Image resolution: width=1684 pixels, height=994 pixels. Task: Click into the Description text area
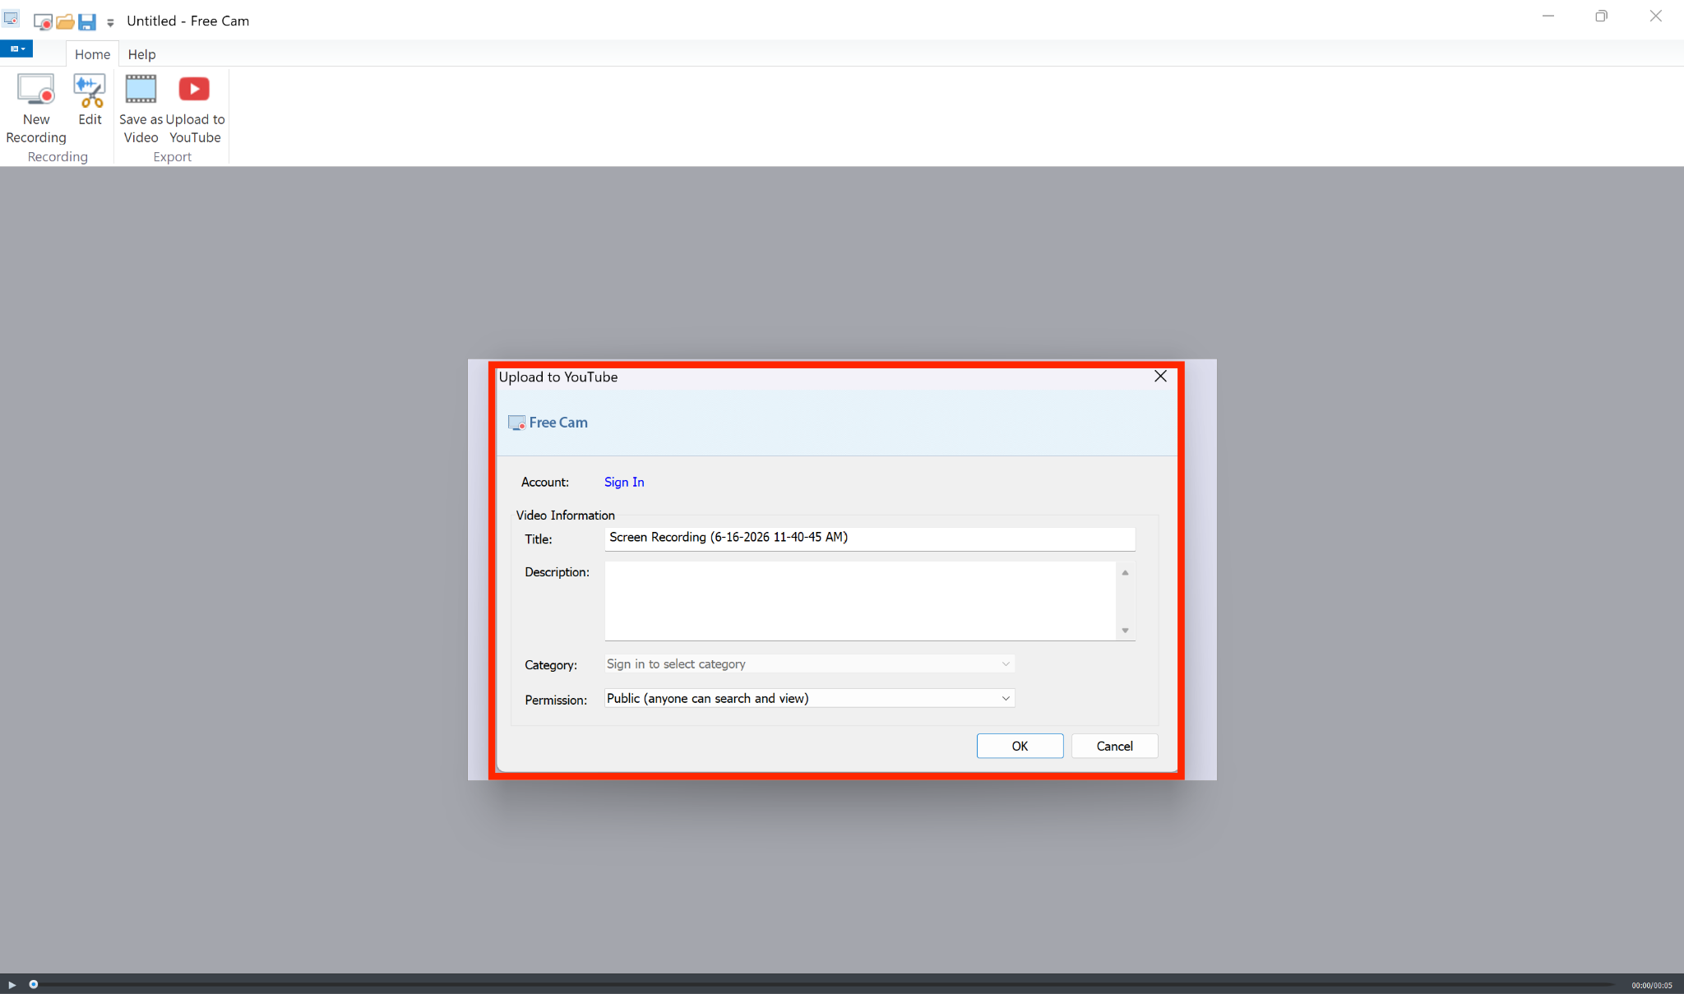(860, 601)
